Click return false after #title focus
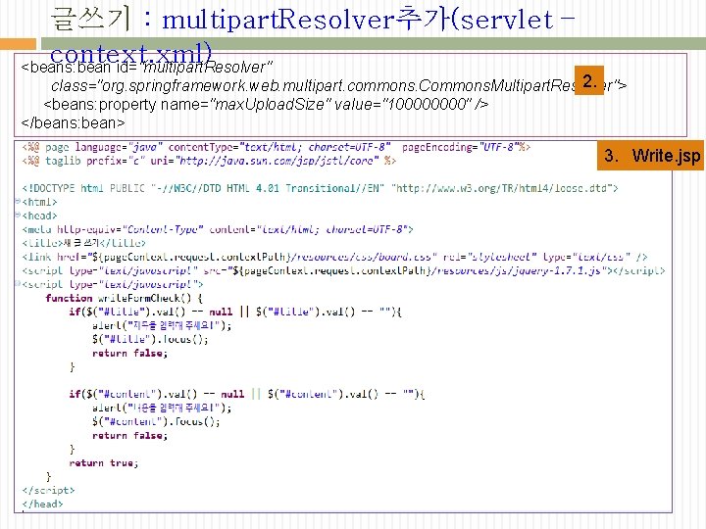This screenshot has width=706, height=529. click(129, 353)
